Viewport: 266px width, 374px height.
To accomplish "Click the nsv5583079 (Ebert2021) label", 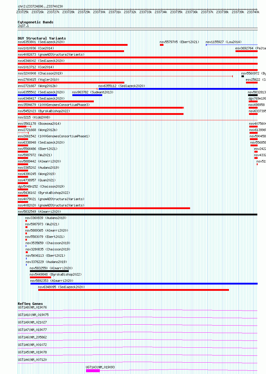I will [45, 237].
